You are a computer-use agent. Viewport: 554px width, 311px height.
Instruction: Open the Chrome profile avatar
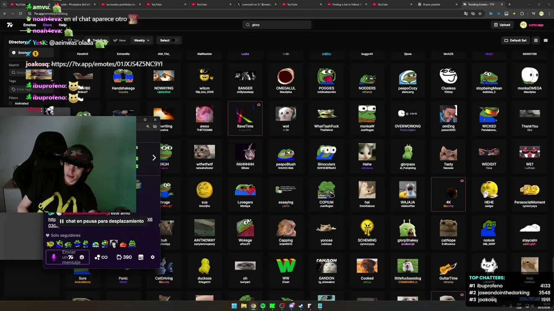click(541, 14)
